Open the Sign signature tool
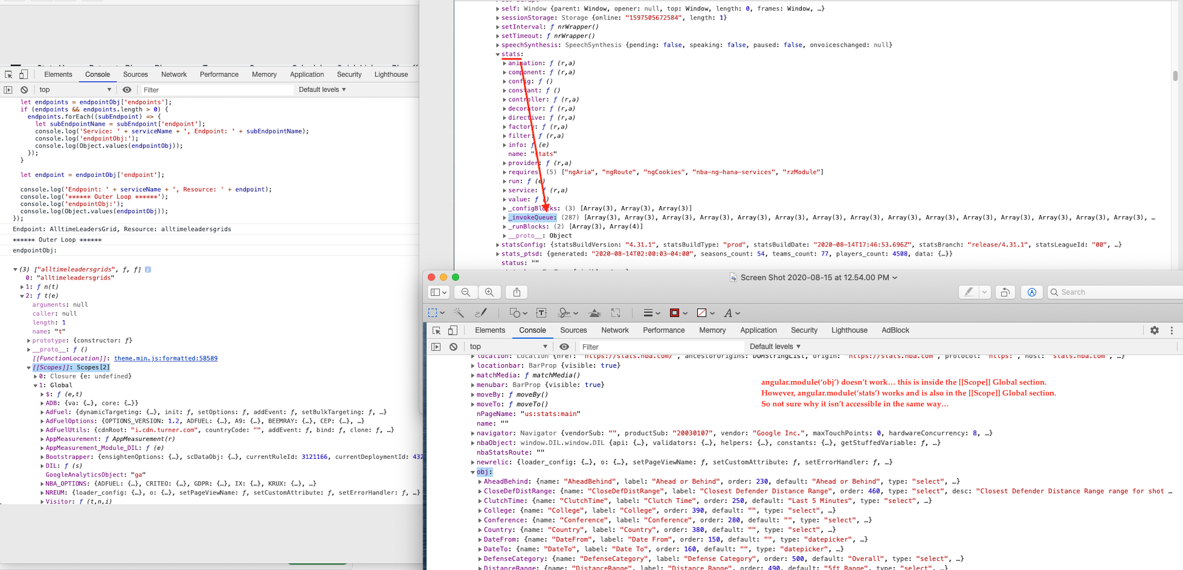The width and height of the screenshot is (1183, 570). click(568, 313)
